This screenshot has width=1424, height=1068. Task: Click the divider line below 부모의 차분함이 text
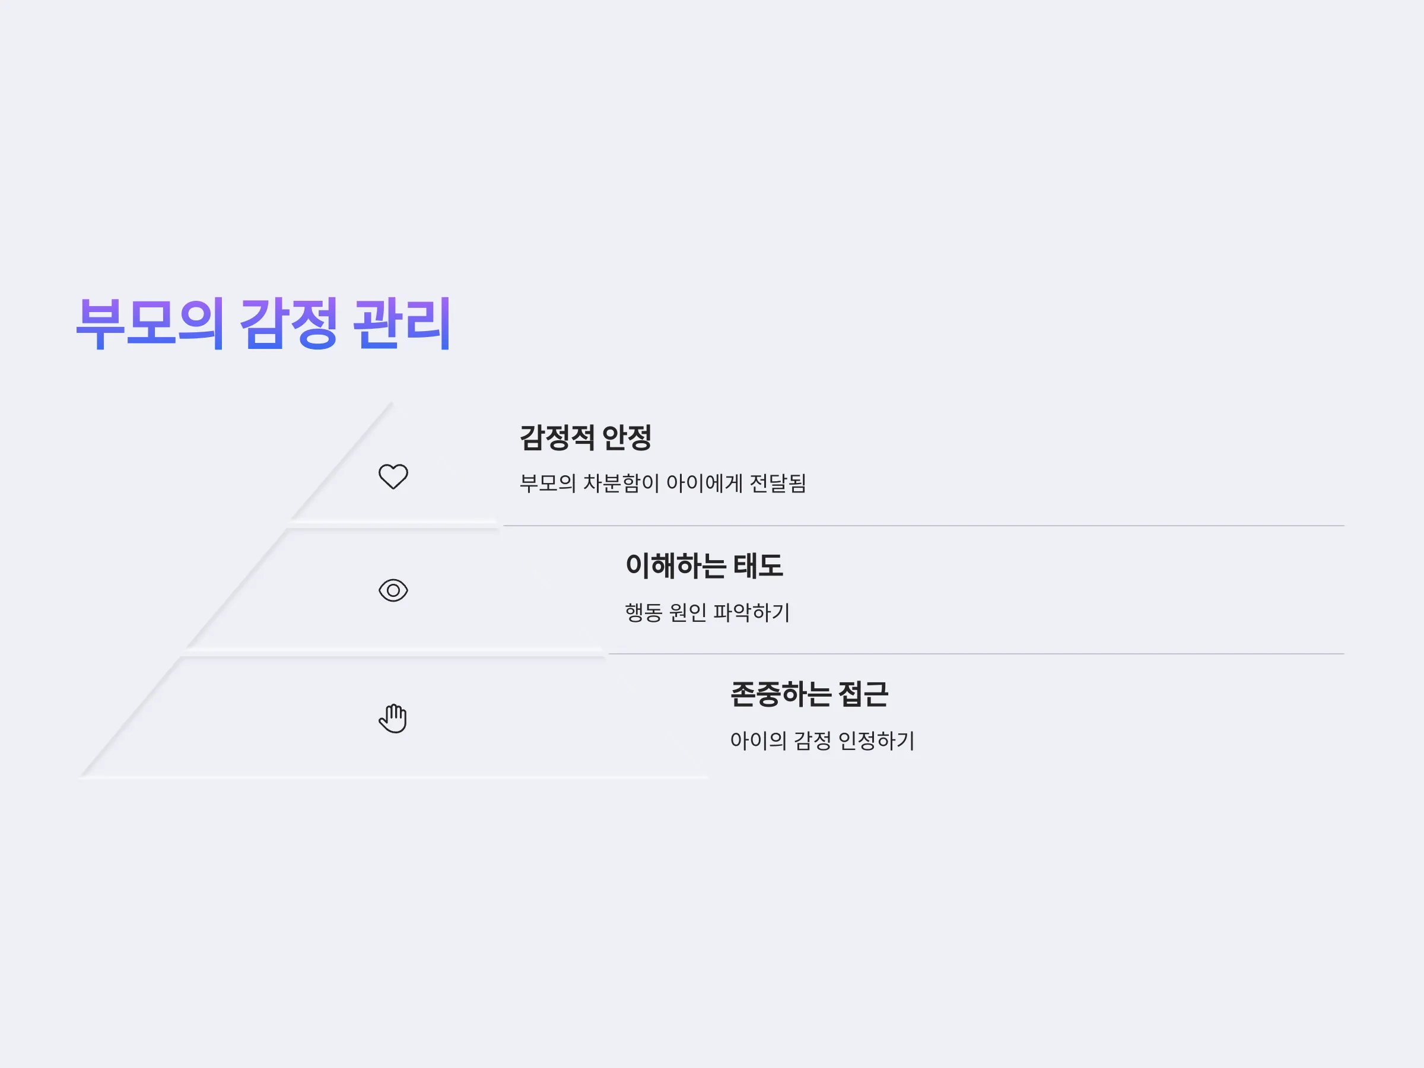pyautogui.click(x=923, y=525)
